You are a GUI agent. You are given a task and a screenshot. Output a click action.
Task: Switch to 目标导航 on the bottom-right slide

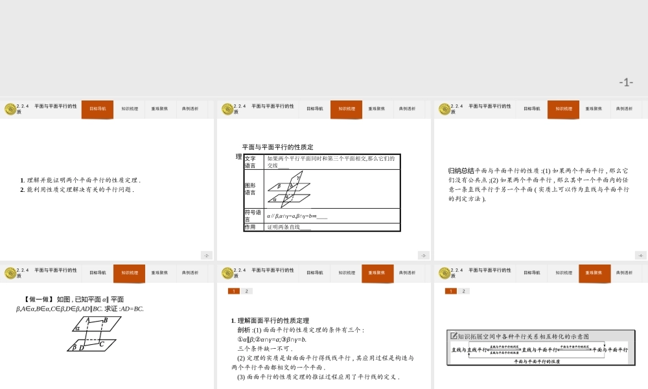point(532,273)
